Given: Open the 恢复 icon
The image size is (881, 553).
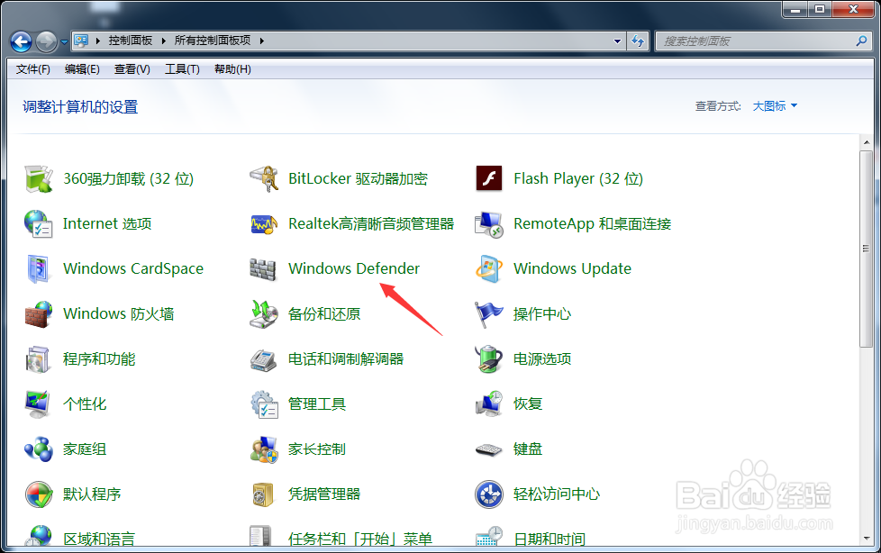Looking at the screenshot, I should coord(489,404).
